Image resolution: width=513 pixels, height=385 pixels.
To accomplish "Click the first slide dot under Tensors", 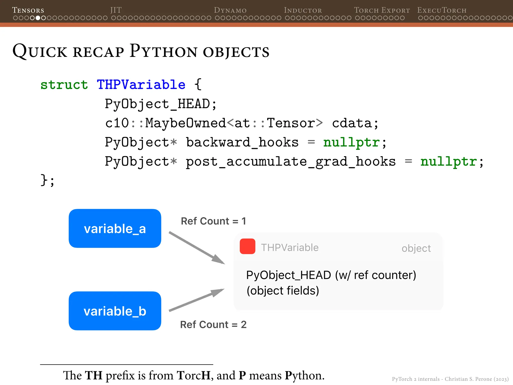I will click(x=15, y=18).
